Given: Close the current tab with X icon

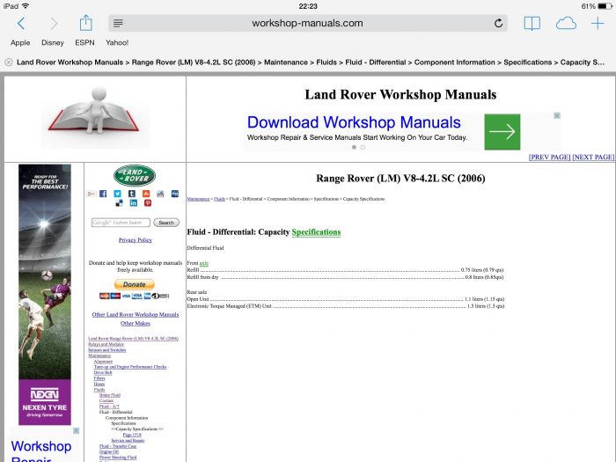Looking at the screenshot, I should point(9,62).
